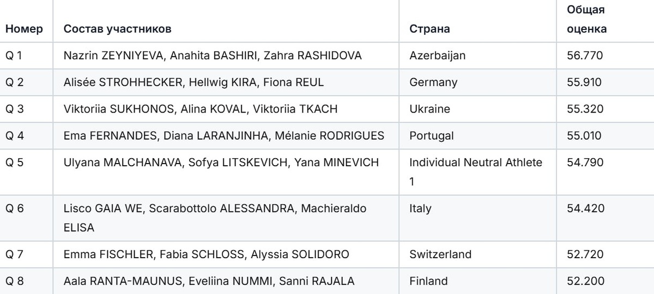Select the Portugal participants names cell
The height and width of the screenshot is (294, 654).
click(224, 135)
